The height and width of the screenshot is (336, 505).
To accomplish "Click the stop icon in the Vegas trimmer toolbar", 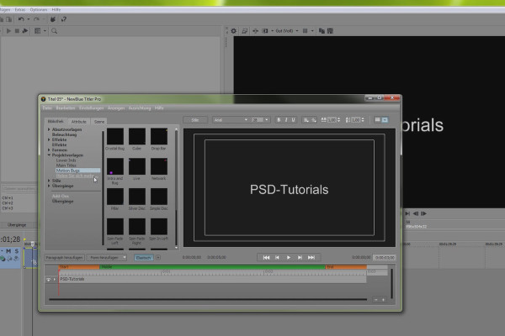I will (x=17, y=31).
